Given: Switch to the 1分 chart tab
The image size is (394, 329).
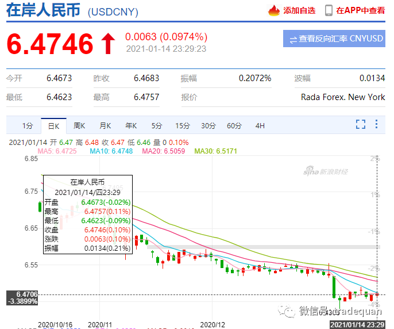Looking at the screenshot, I should (28, 125).
